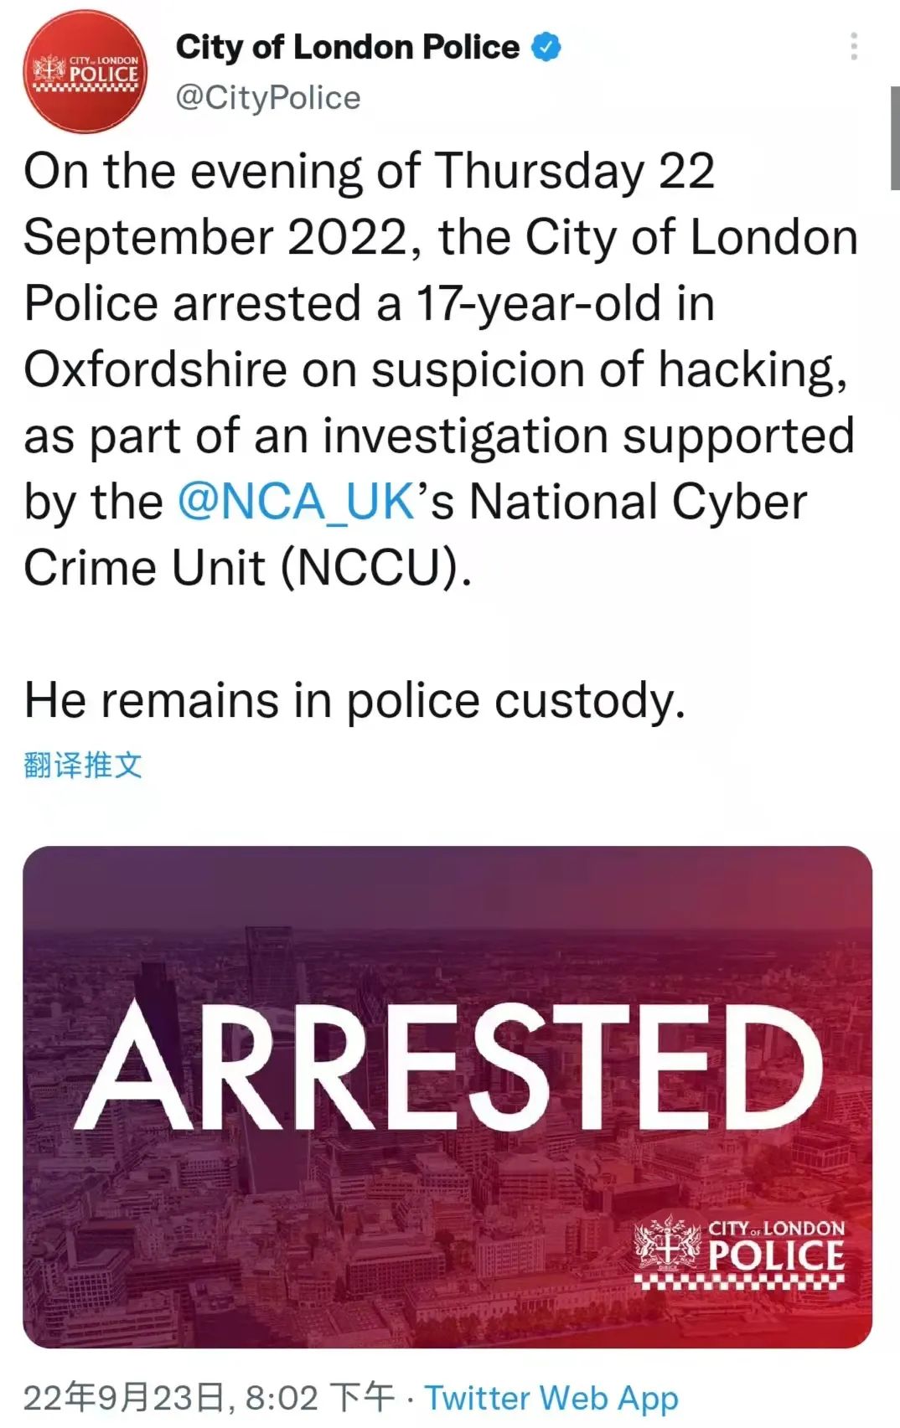Open the three-dot more options menu

(853, 47)
